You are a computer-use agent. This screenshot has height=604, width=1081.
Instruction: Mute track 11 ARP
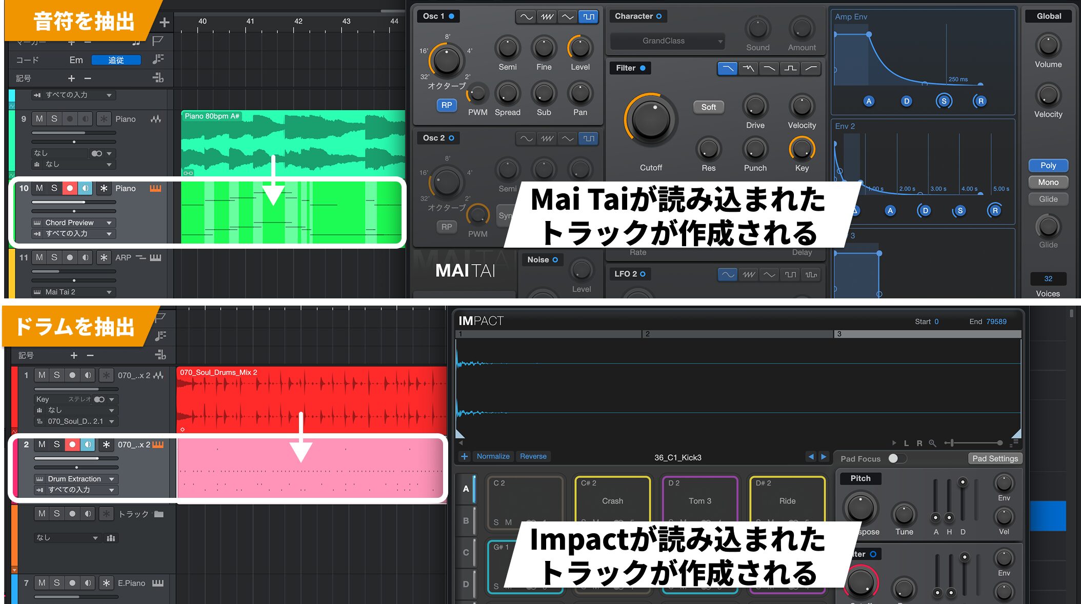pyautogui.click(x=39, y=257)
